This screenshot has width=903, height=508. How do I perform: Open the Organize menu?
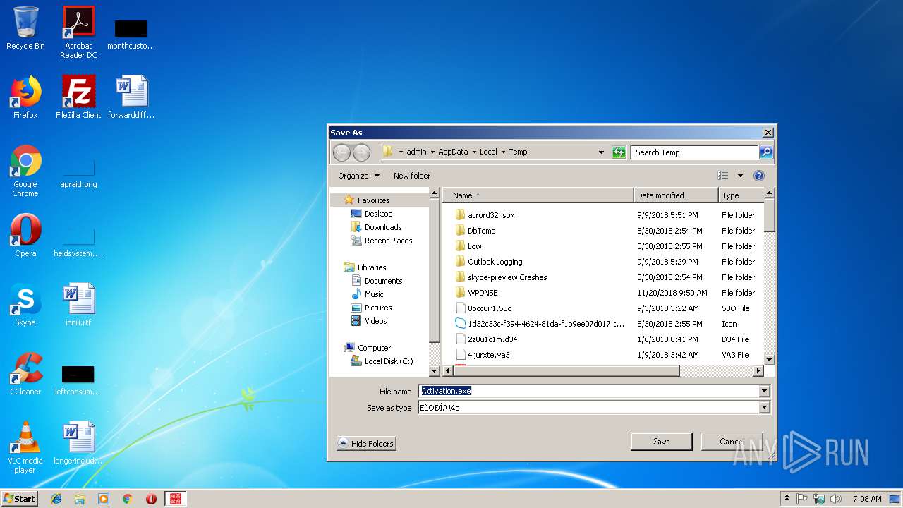point(358,176)
